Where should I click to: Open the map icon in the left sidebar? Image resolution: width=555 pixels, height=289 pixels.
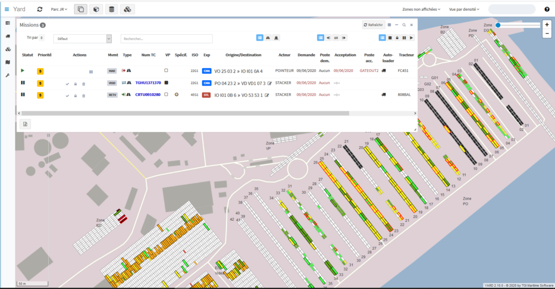(x=8, y=62)
